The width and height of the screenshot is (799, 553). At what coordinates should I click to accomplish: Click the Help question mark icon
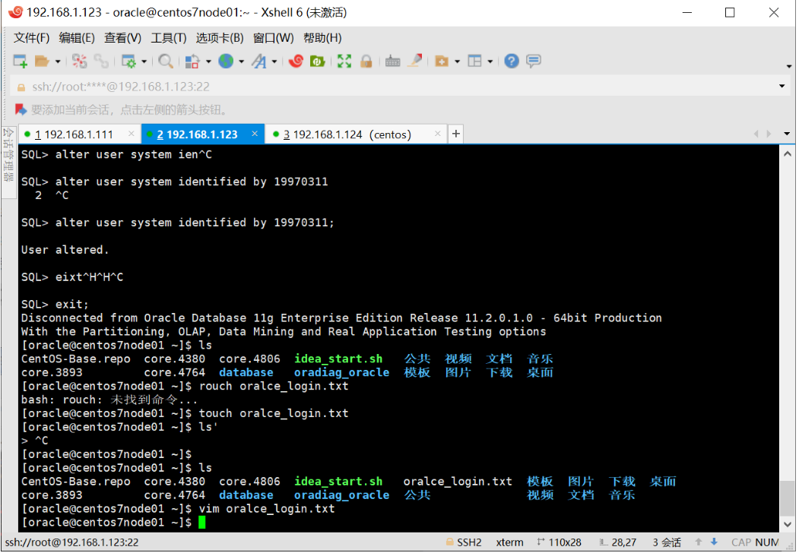click(511, 61)
